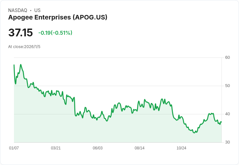Click the 40 y-axis label
239x165 pixels.
[228, 114]
